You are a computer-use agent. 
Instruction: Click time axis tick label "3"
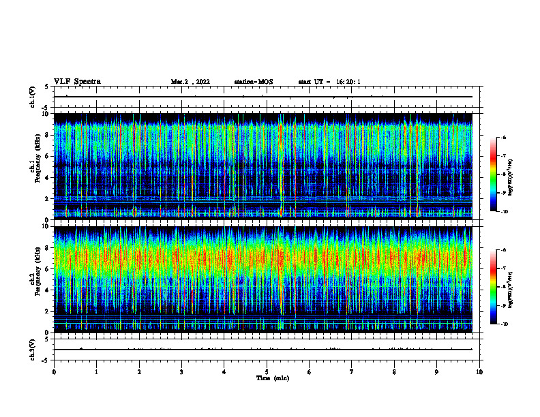pos(181,372)
